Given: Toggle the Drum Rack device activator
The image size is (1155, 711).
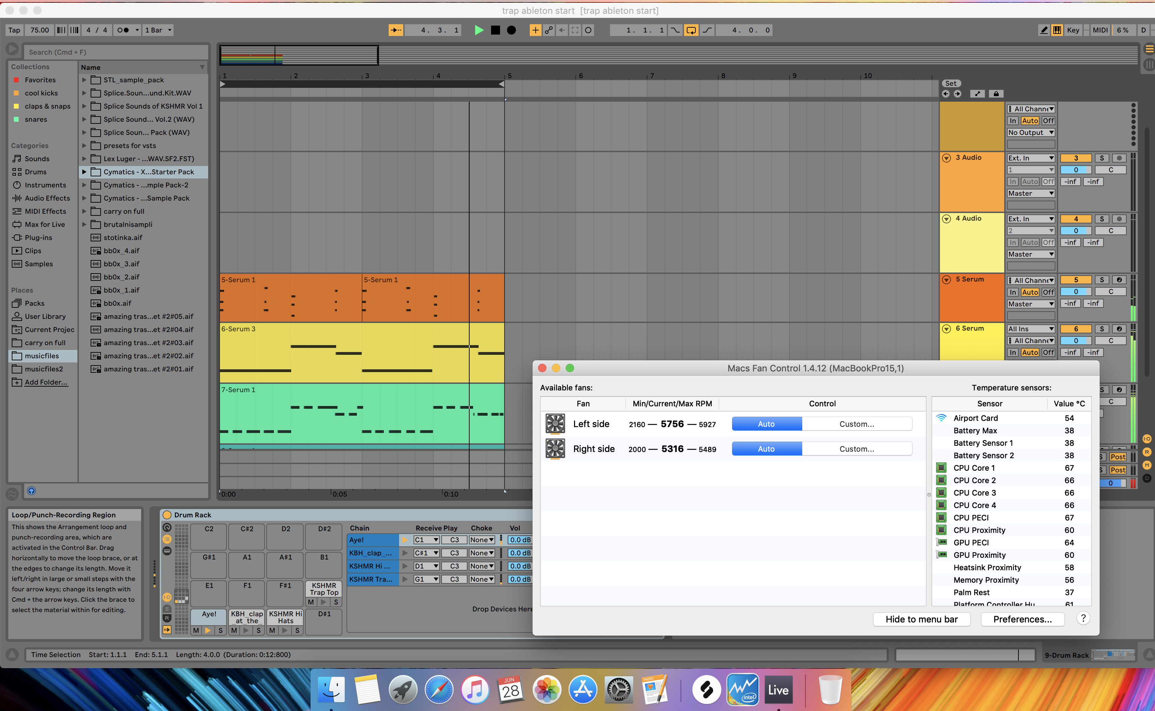Looking at the screenshot, I should click(x=167, y=515).
